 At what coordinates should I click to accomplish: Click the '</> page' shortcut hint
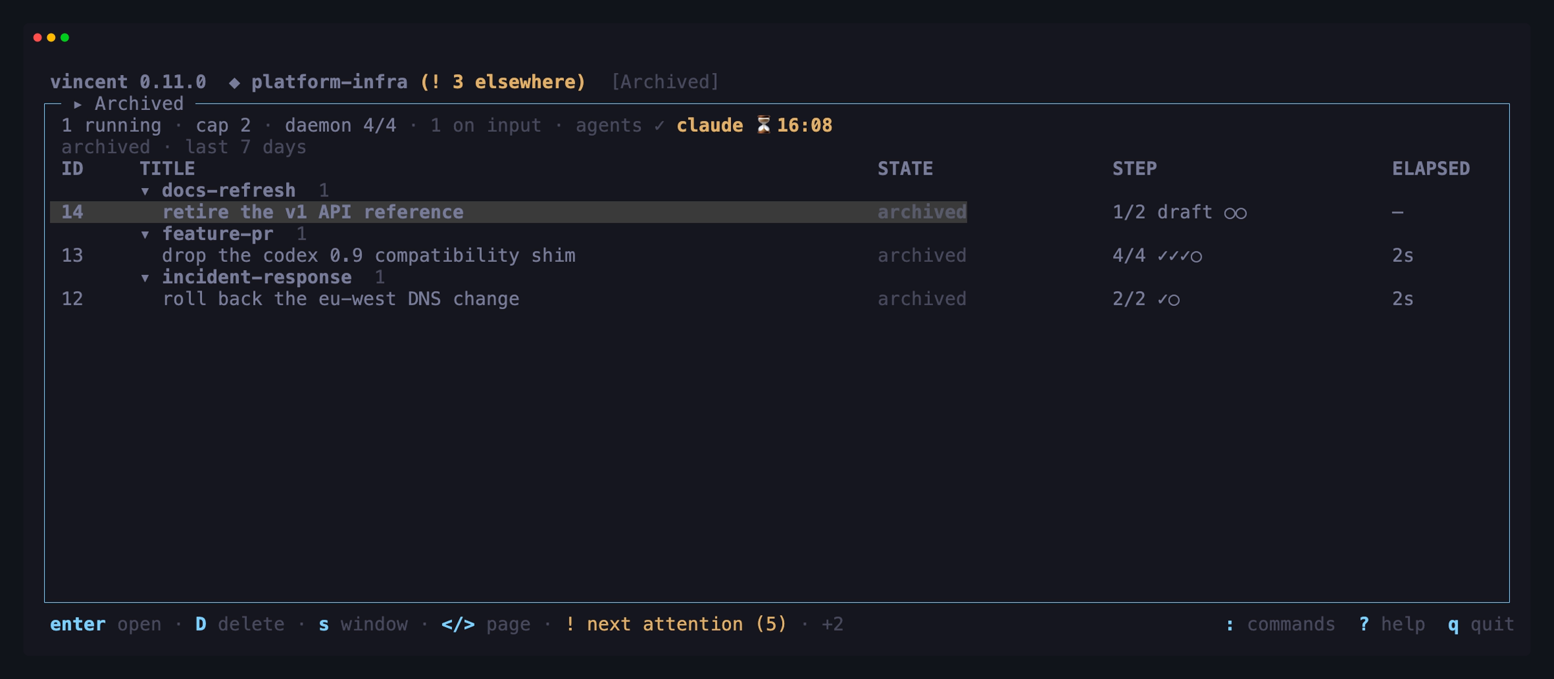coord(486,624)
